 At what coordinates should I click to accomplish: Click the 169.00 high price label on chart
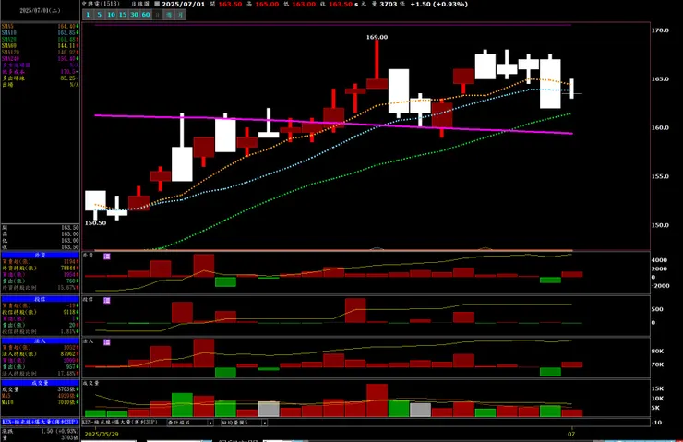click(377, 38)
